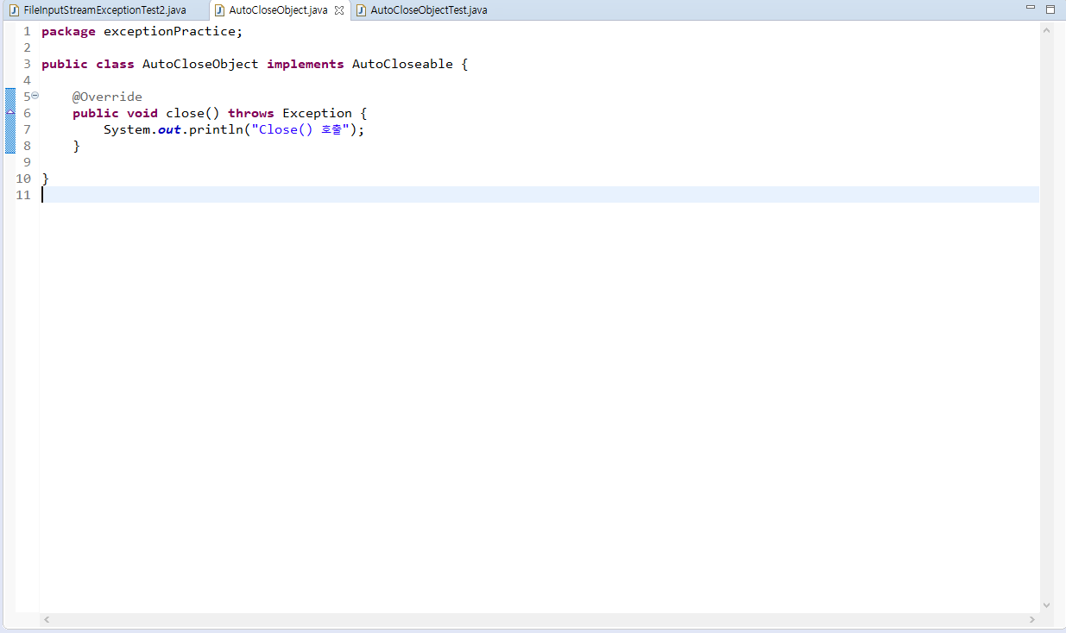The width and height of the screenshot is (1066, 633).
Task: Click the closing brace on line 10
Action: click(45, 179)
